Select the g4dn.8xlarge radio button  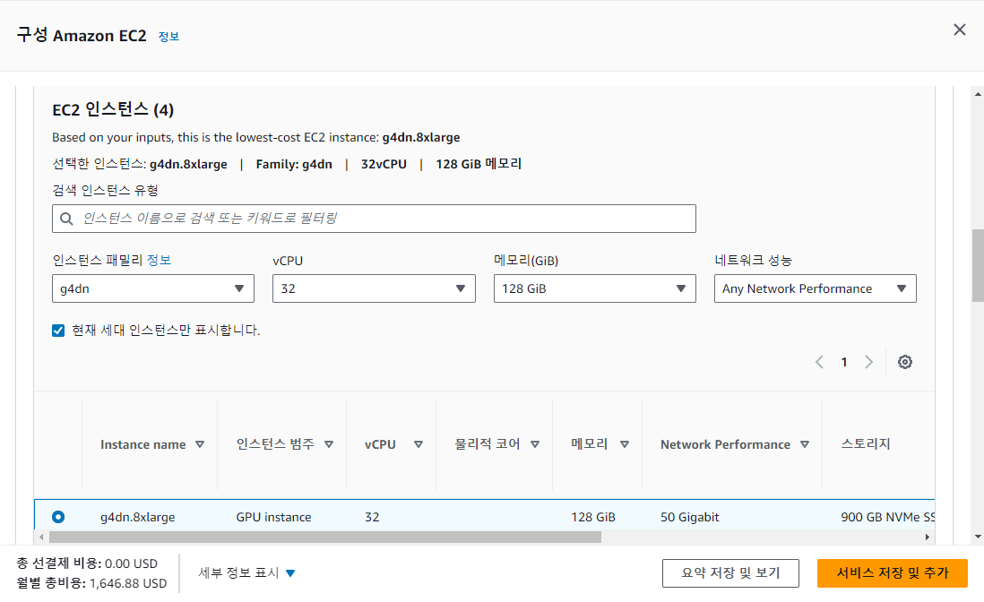58,517
